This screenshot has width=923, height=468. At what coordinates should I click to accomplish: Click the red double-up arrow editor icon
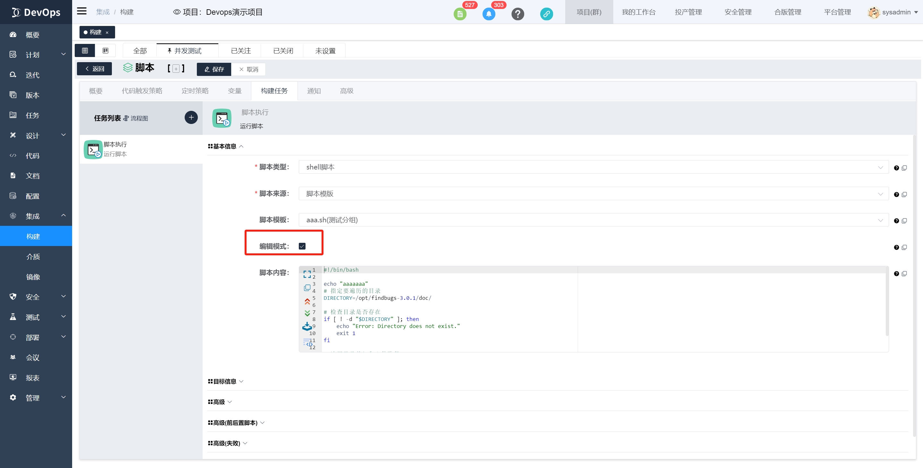coord(307,301)
